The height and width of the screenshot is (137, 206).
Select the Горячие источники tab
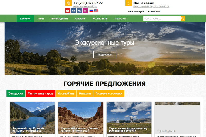point(109,93)
